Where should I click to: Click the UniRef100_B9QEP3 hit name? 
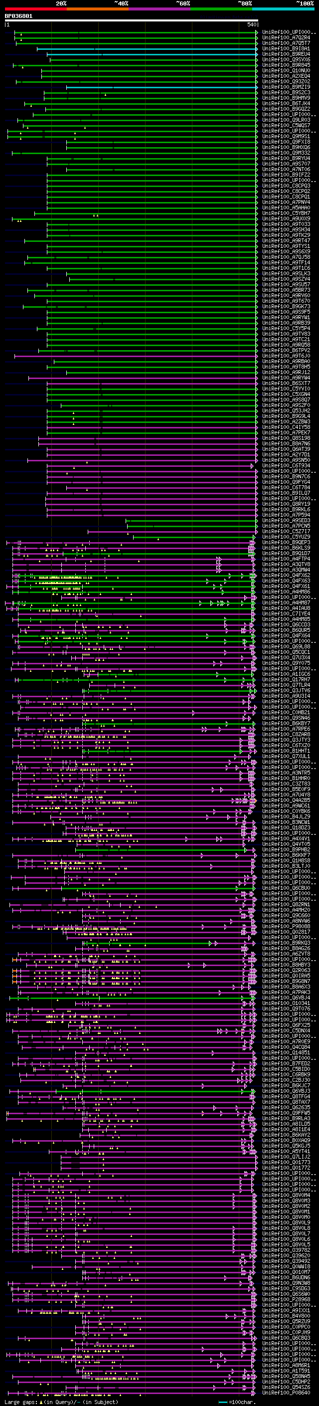click(x=286, y=542)
